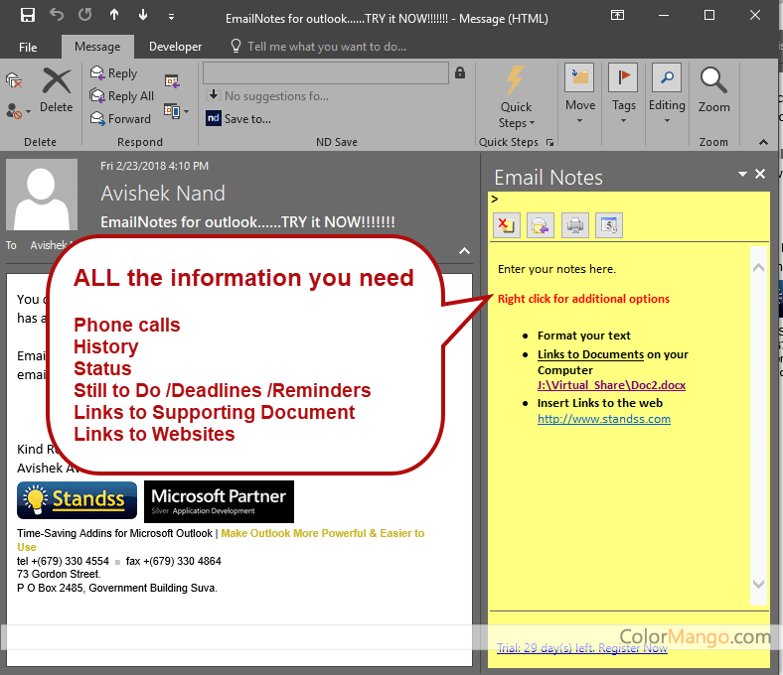Click the Delete note icon in Email Notes

(x=505, y=225)
